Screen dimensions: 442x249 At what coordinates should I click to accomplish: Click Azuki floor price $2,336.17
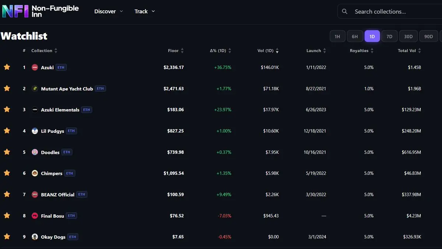tap(173, 68)
